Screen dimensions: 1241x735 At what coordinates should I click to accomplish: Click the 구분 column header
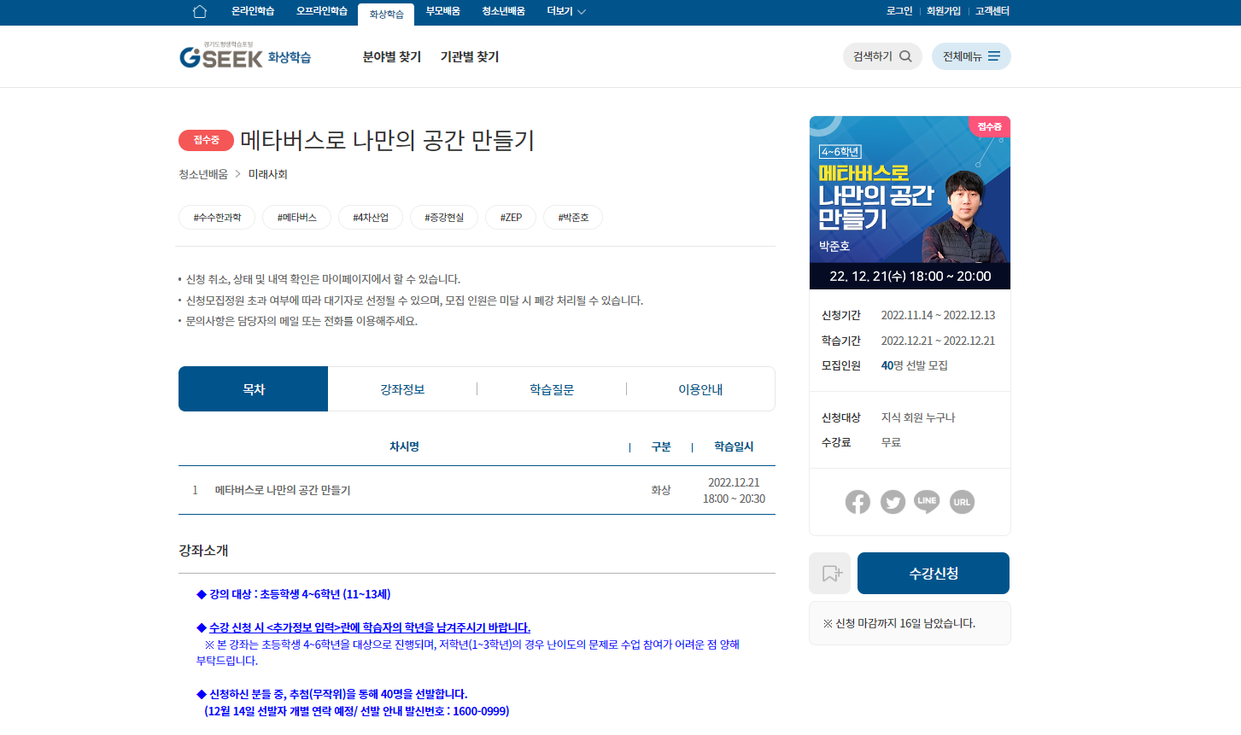661,446
